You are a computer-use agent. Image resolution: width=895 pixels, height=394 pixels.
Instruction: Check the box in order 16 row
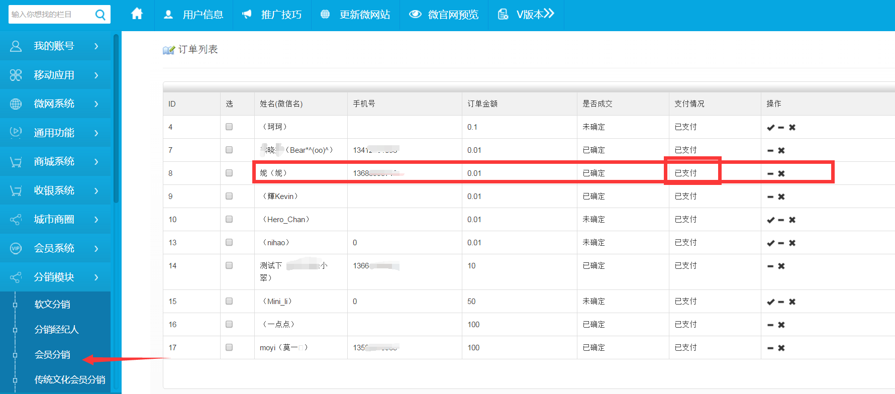(x=229, y=324)
